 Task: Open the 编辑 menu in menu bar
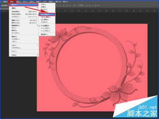click(x=5, y=2)
